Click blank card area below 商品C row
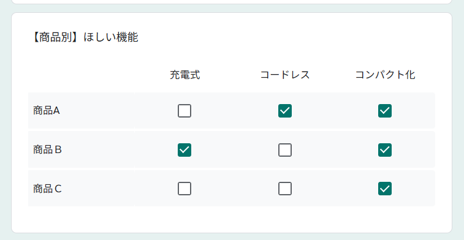The height and width of the screenshot is (240, 464). [232, 219]
